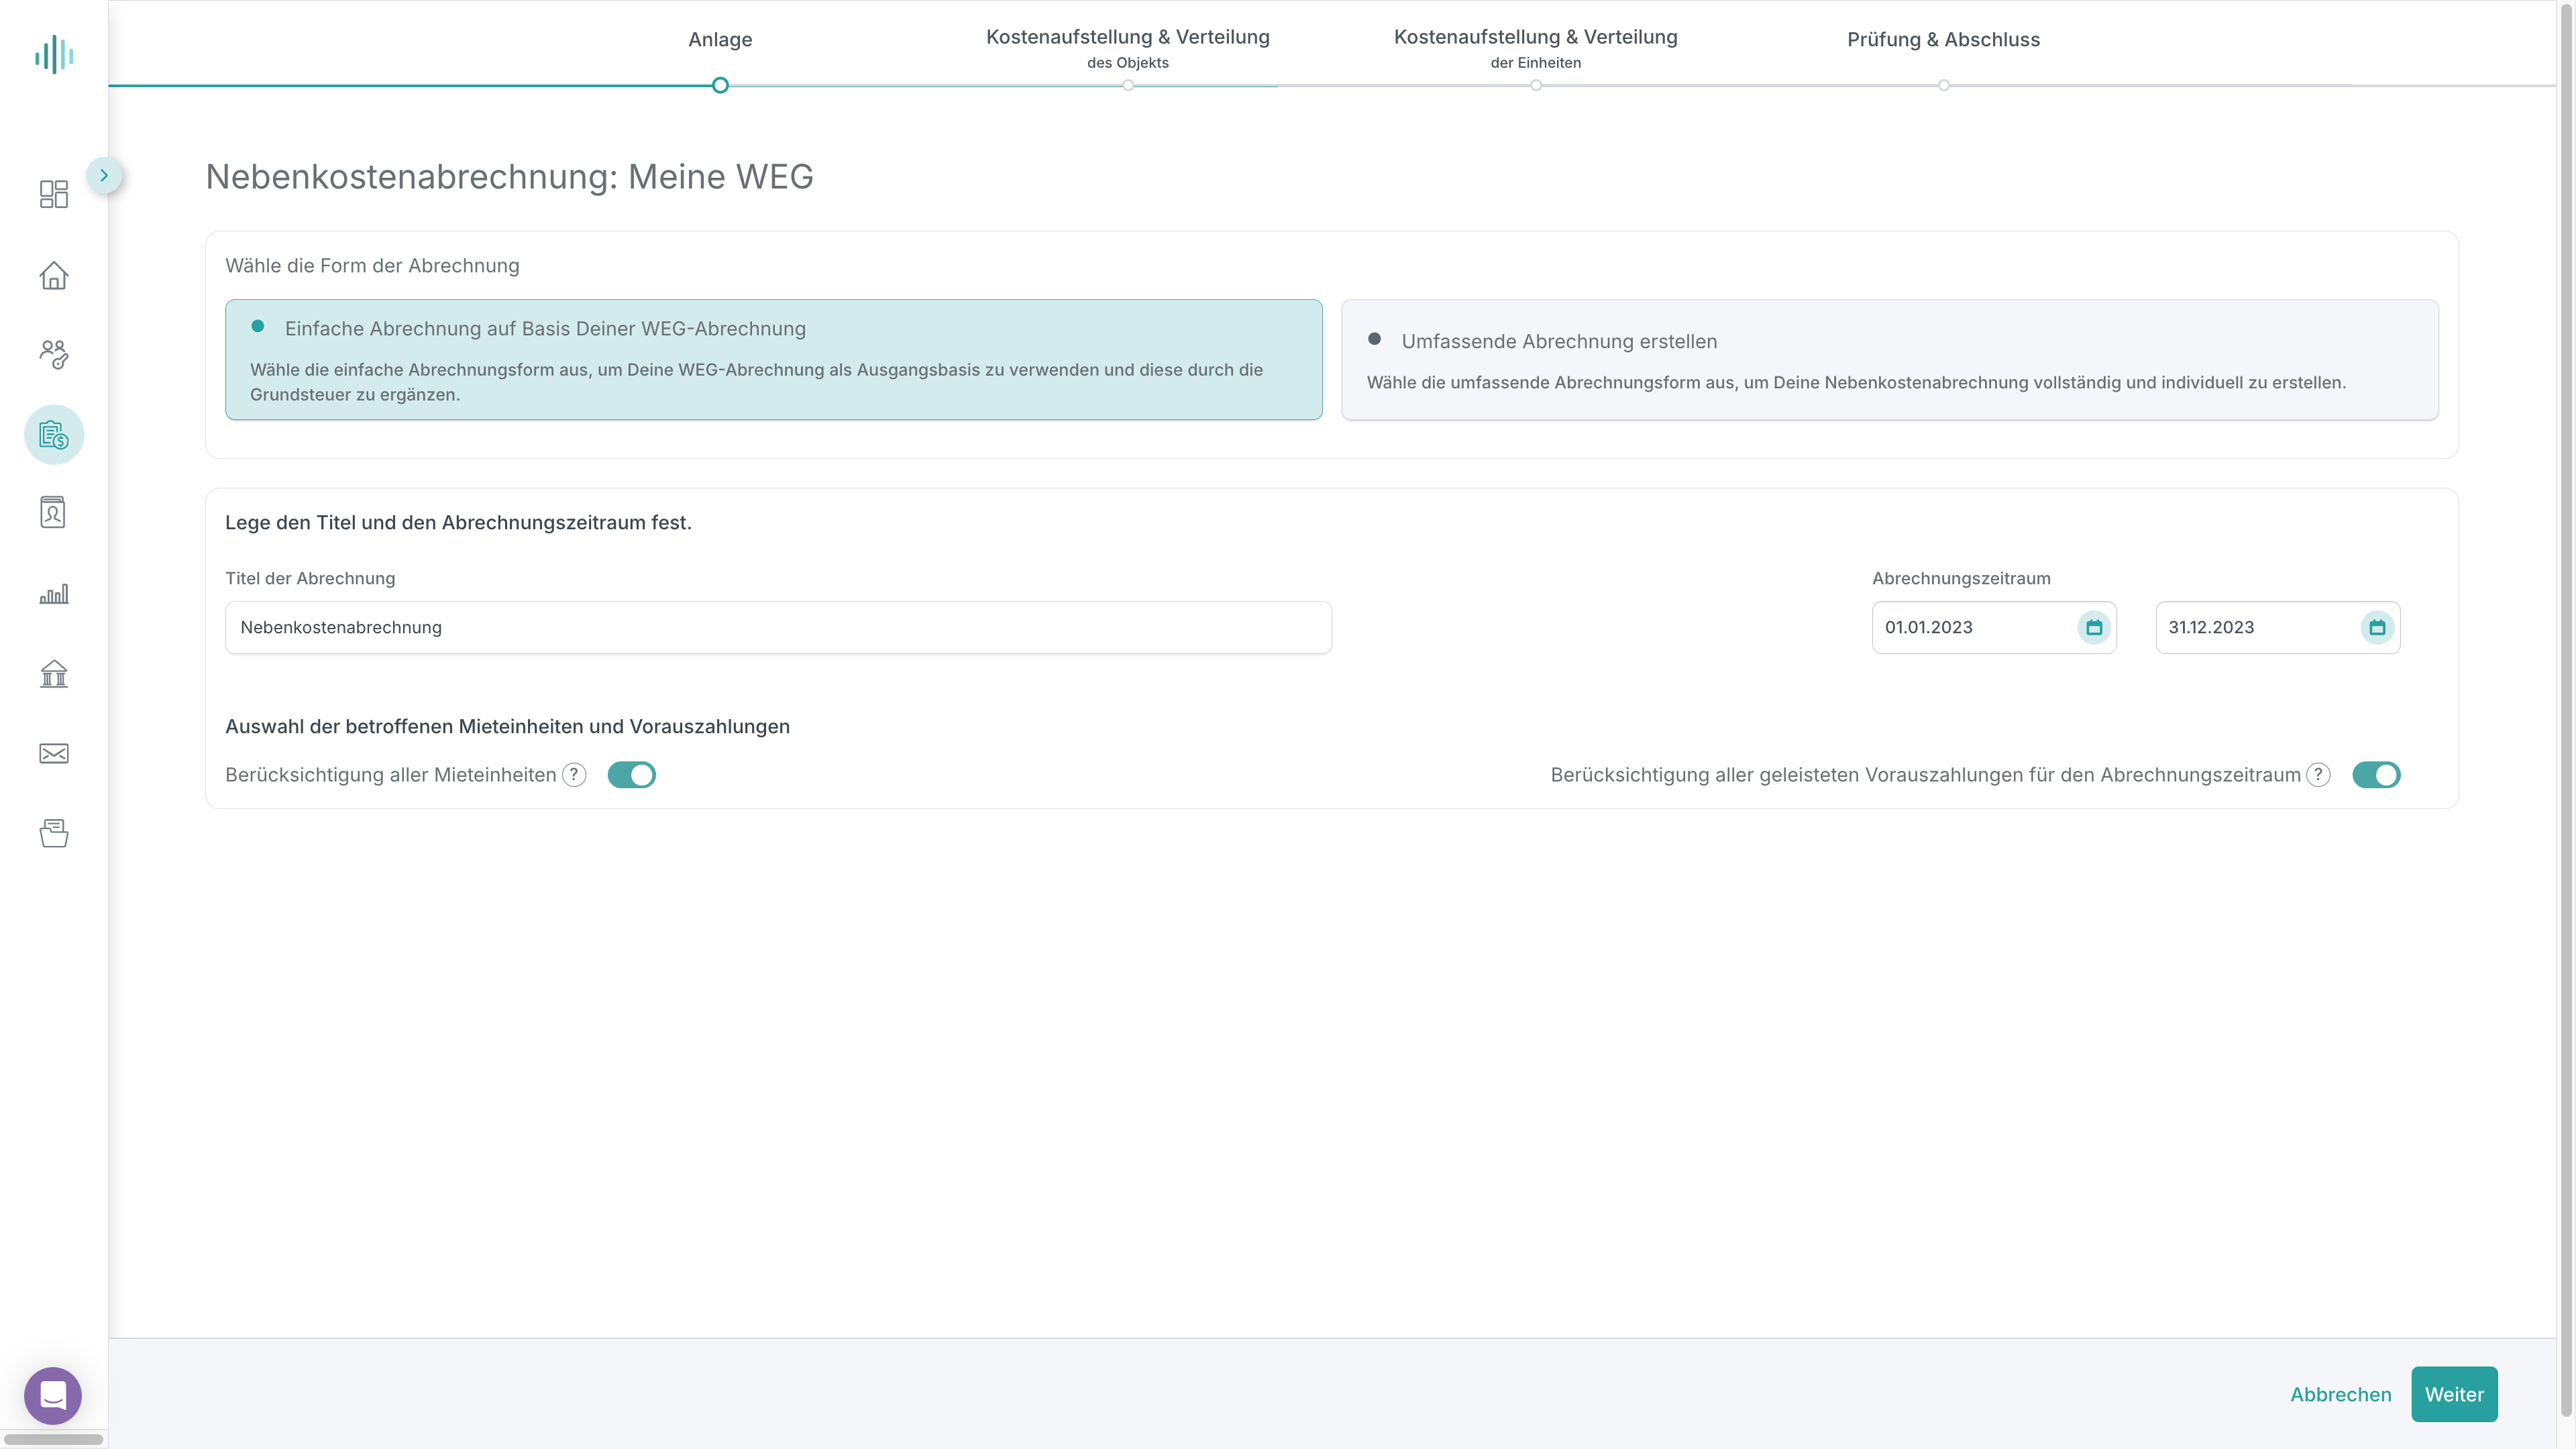Open calendar picker for end date 31.12.2023
Viewport: 2576px width, 1449px height.
(2378, 628)
